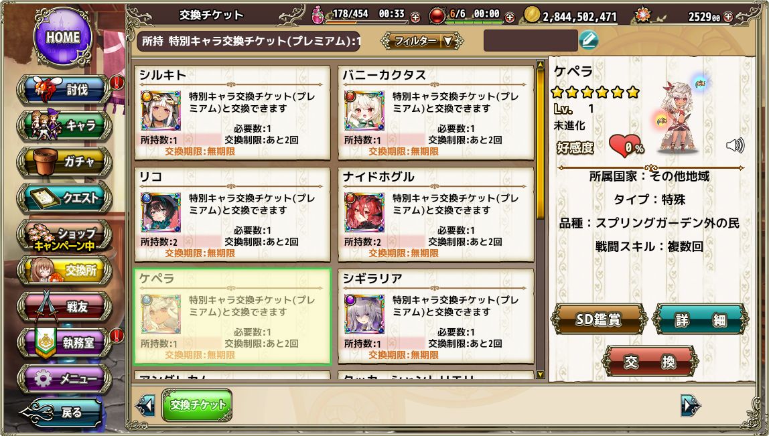Click the plus icon beside raid points 6/6

coord(510,17)
